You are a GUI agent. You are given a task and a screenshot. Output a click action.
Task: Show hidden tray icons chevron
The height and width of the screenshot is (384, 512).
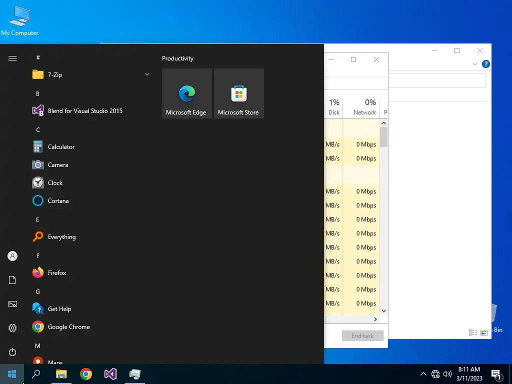point(423,374)
